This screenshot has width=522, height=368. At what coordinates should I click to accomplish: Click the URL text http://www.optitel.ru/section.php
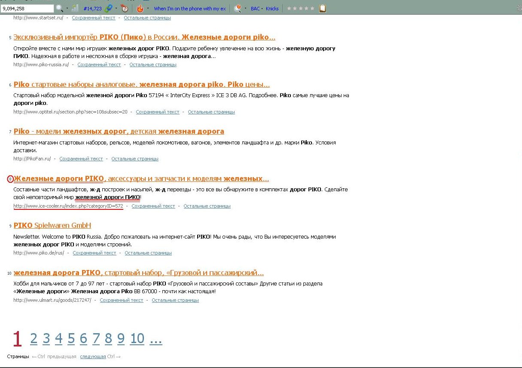(x=70, y=112)
